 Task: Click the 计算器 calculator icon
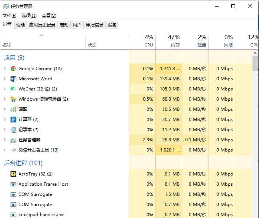coord(13,120)
